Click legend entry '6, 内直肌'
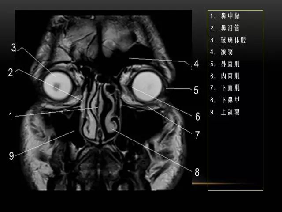 click(x=225, y=76)
